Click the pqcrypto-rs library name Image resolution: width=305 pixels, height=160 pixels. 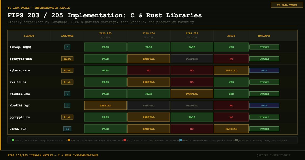coord(20,117)
